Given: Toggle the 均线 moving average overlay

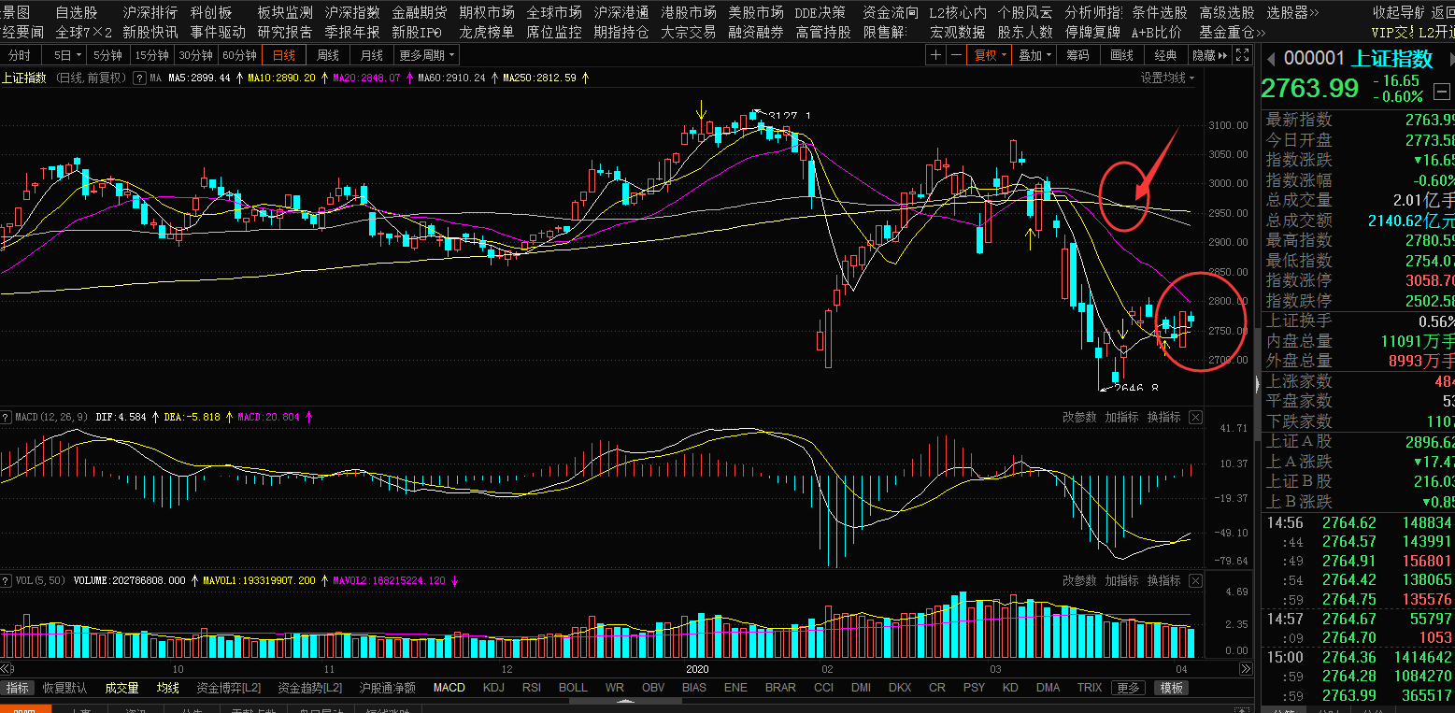Looking at the screenshot, I should coord(168,688).
